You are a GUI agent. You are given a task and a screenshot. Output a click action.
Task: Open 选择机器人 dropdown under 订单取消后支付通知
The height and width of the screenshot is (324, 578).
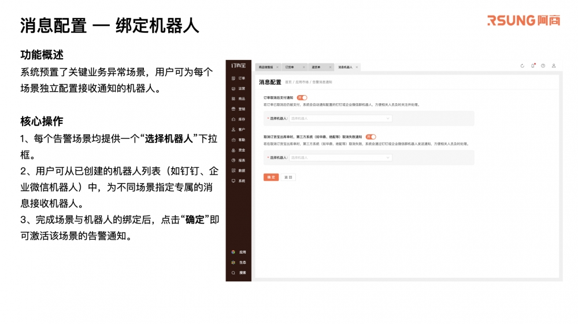(340, 118)
